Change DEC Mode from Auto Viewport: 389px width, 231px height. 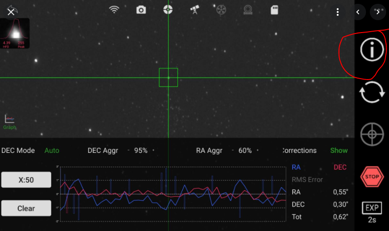52,150
